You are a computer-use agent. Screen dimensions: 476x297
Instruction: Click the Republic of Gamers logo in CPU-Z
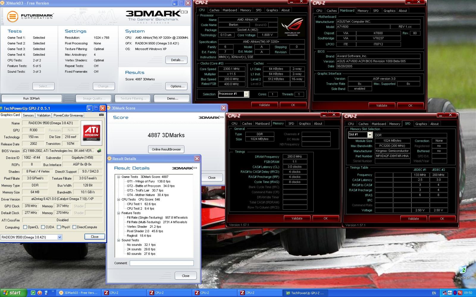[292, 27]
